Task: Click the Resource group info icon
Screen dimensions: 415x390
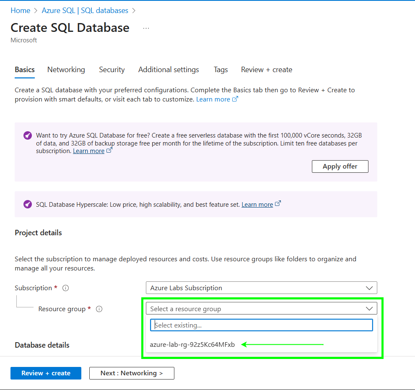Action: pyautogui.click(x=99, y=309)
